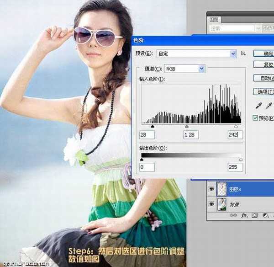274x267 pixels.
Task: Open 选项 (Options) in the Levels dialog
Action: click(x=264, y=92)
